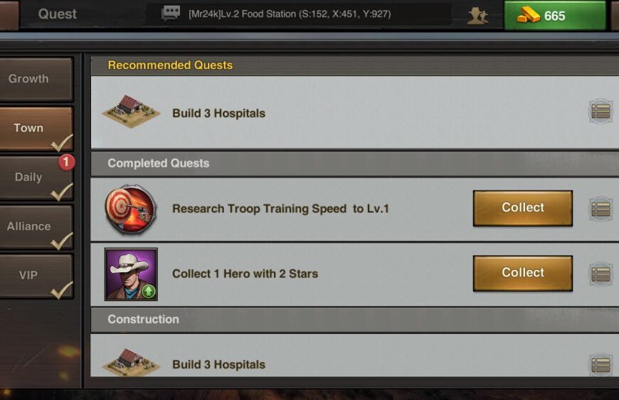Click the 665 gold balance button

[555, 16]
